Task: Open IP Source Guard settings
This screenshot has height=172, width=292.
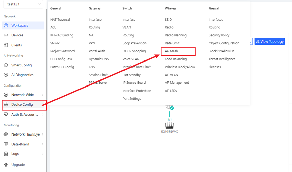Action: pyautogui.click(x=134, y=82)
